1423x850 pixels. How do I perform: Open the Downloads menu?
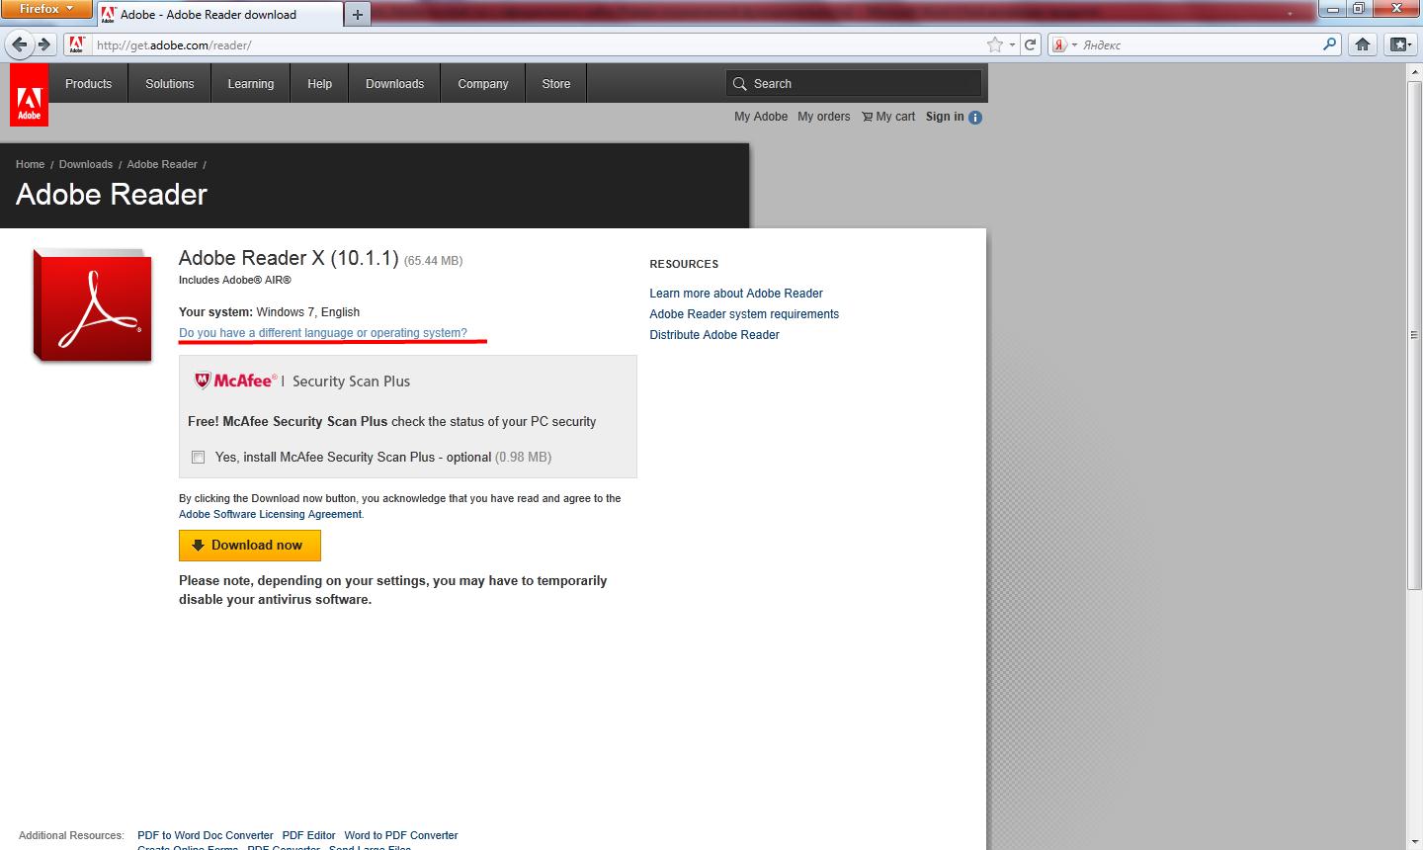[x=395, y=84]
